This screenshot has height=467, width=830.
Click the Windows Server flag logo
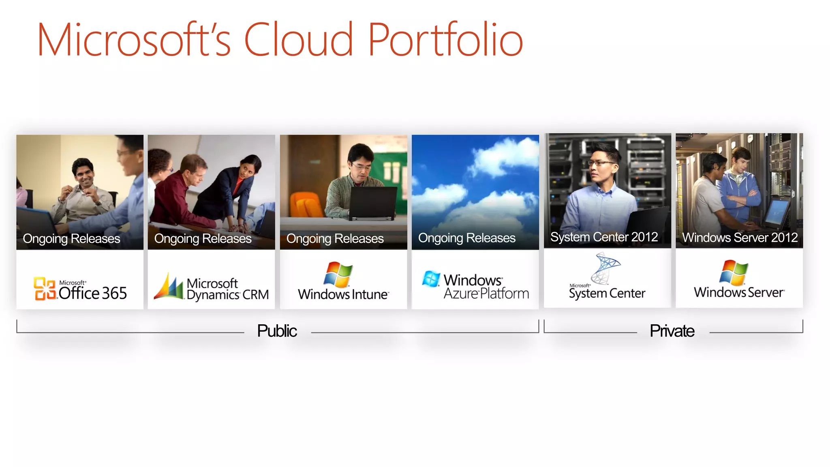734,273
